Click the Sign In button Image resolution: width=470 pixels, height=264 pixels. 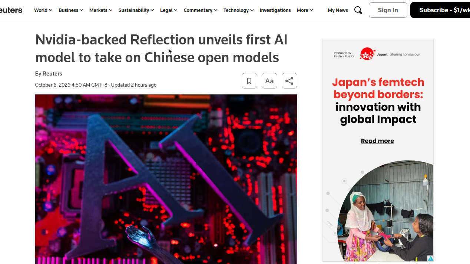pos(388,10)
